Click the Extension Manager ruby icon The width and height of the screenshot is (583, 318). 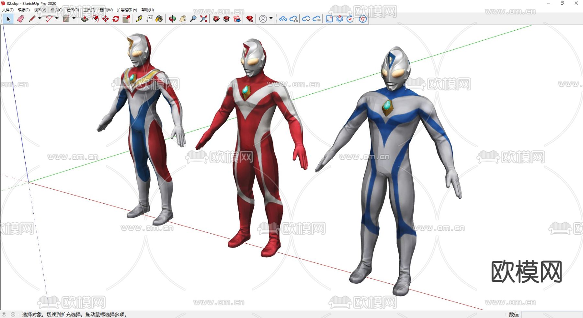(x=249, y=19)
